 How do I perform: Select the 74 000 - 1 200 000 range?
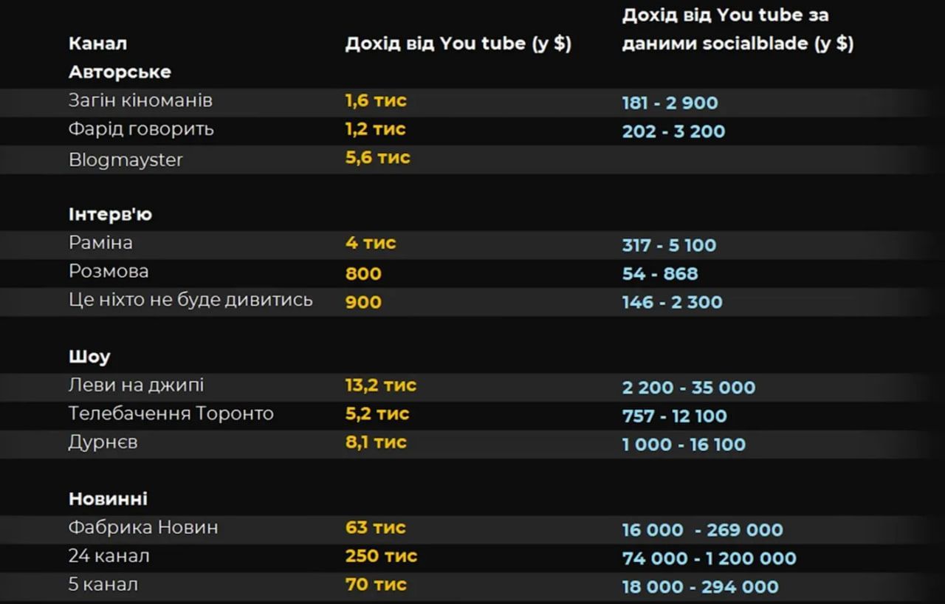[x=709, y=559]
